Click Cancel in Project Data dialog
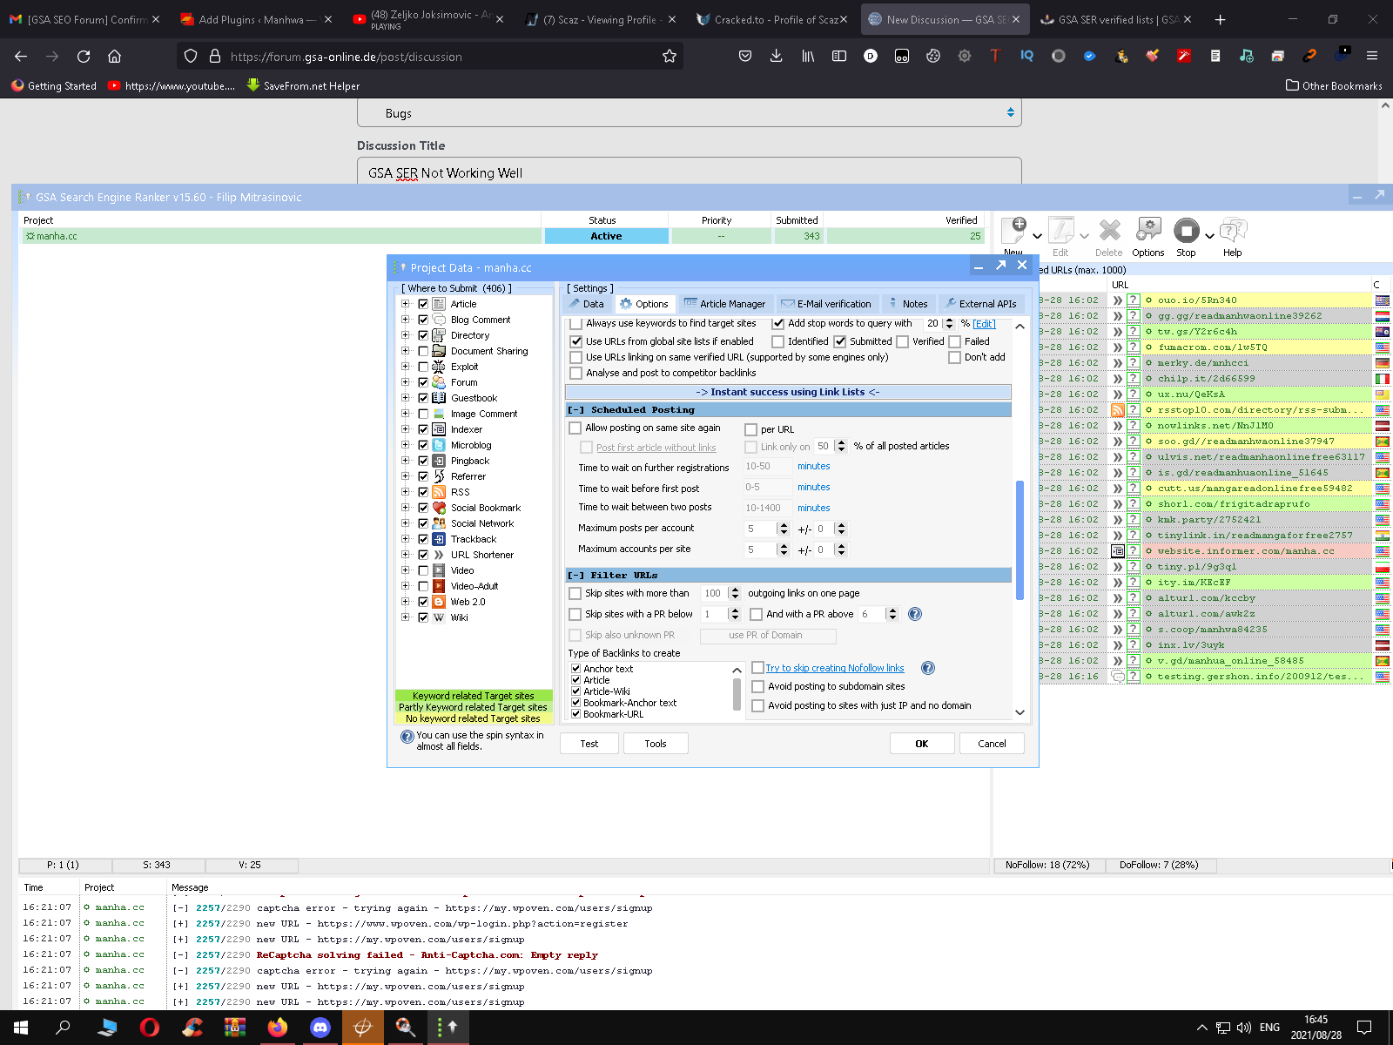Image resolution: width=1393 pixels, height=1045 pixels. pyautogui.click(x=992, y=744)
